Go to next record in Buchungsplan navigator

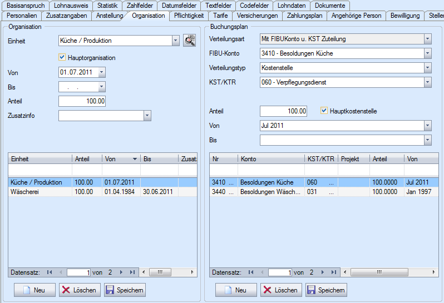coord(323,272)
